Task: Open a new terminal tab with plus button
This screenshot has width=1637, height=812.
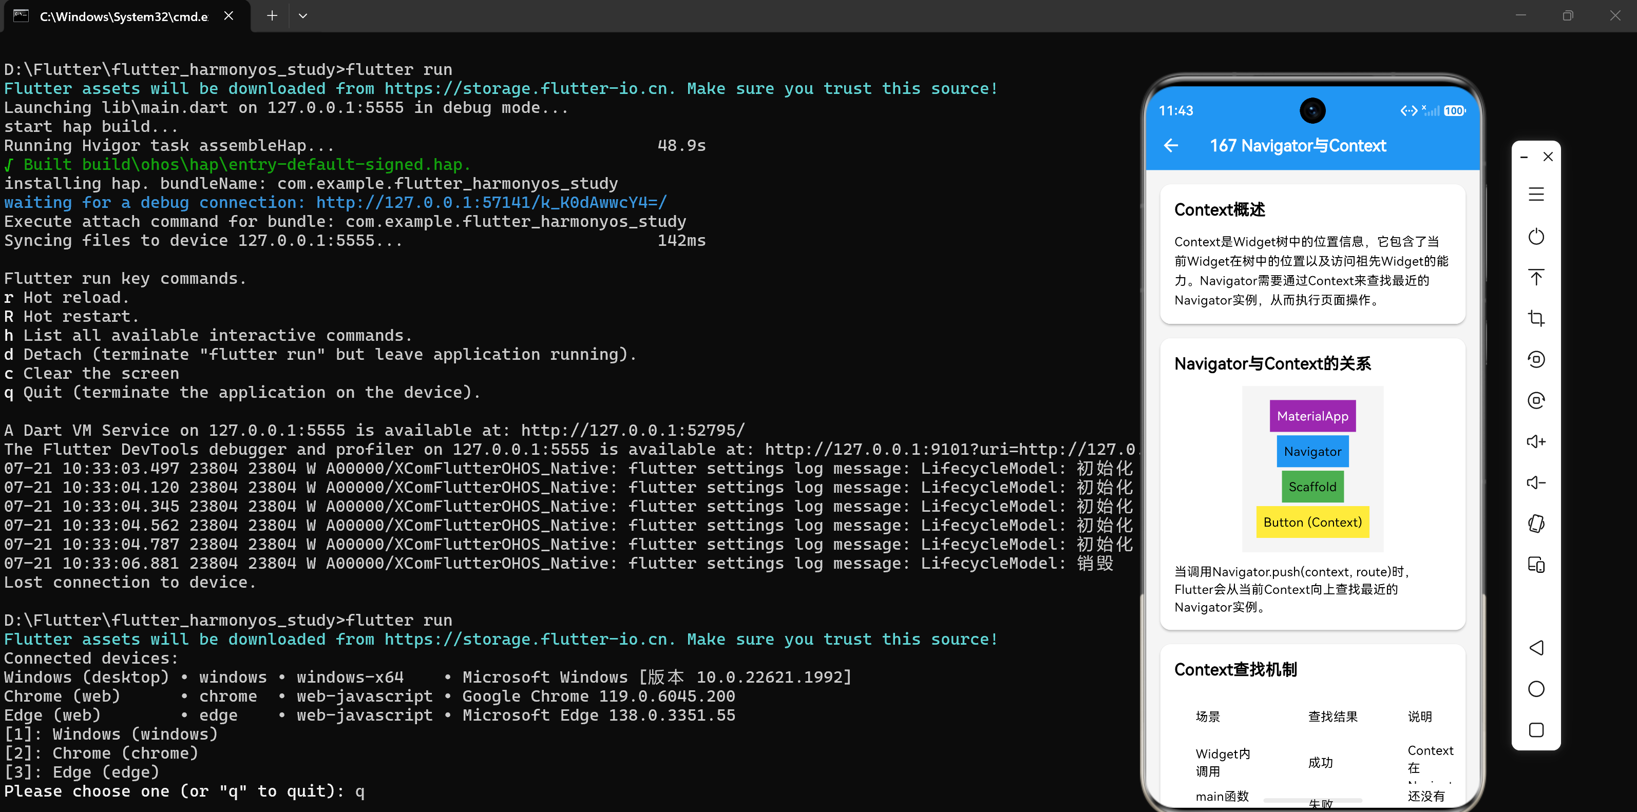Action: (x=272, y=16)
